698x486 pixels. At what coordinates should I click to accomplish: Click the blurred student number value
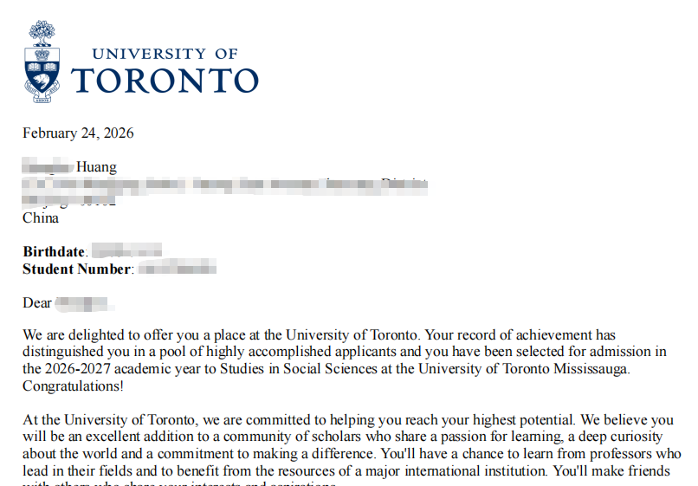pyautogui.click(x=178, y=269)
